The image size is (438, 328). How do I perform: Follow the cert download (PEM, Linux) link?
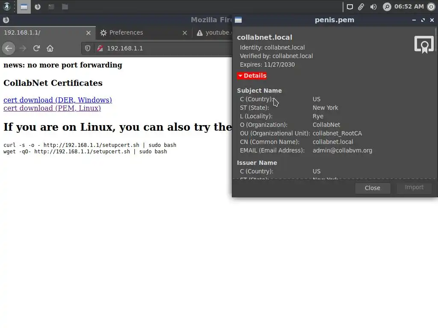(52, 108)
